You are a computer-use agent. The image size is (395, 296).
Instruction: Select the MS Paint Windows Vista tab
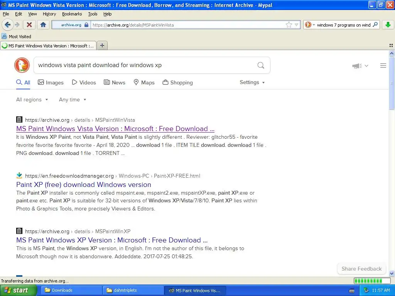coord(48,46)
